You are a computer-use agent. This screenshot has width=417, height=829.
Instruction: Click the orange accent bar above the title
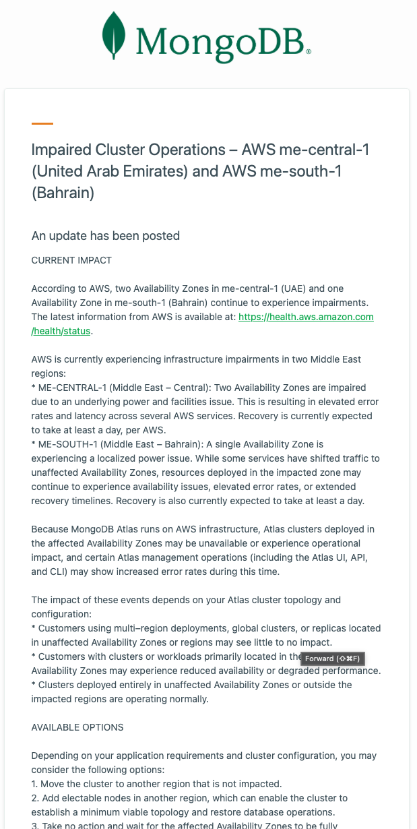click(x=42, y=124)
